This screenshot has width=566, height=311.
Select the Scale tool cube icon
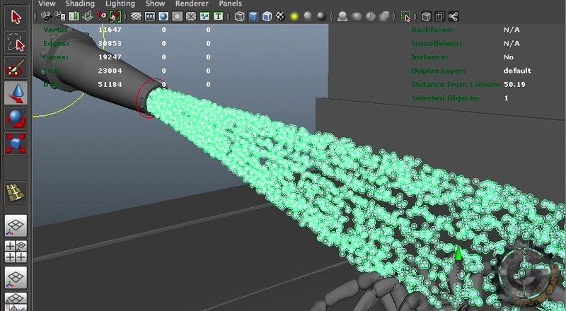pyautogui.click(x=16, y=143)
